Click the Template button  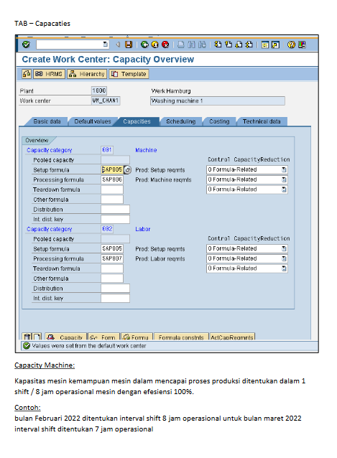click(x=129, y=74)
